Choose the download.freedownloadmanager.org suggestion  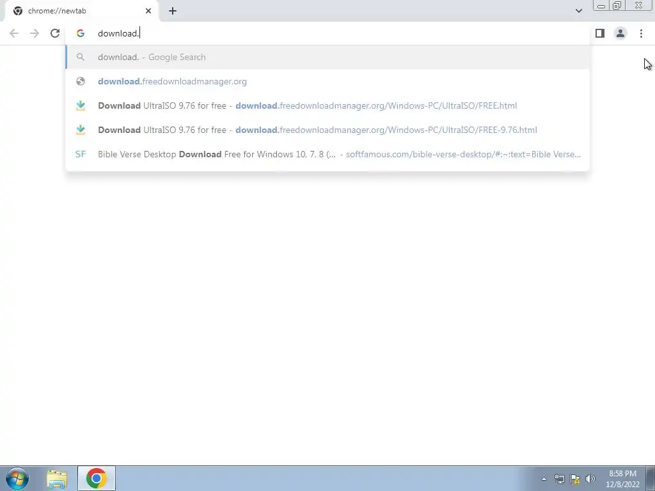327,81
